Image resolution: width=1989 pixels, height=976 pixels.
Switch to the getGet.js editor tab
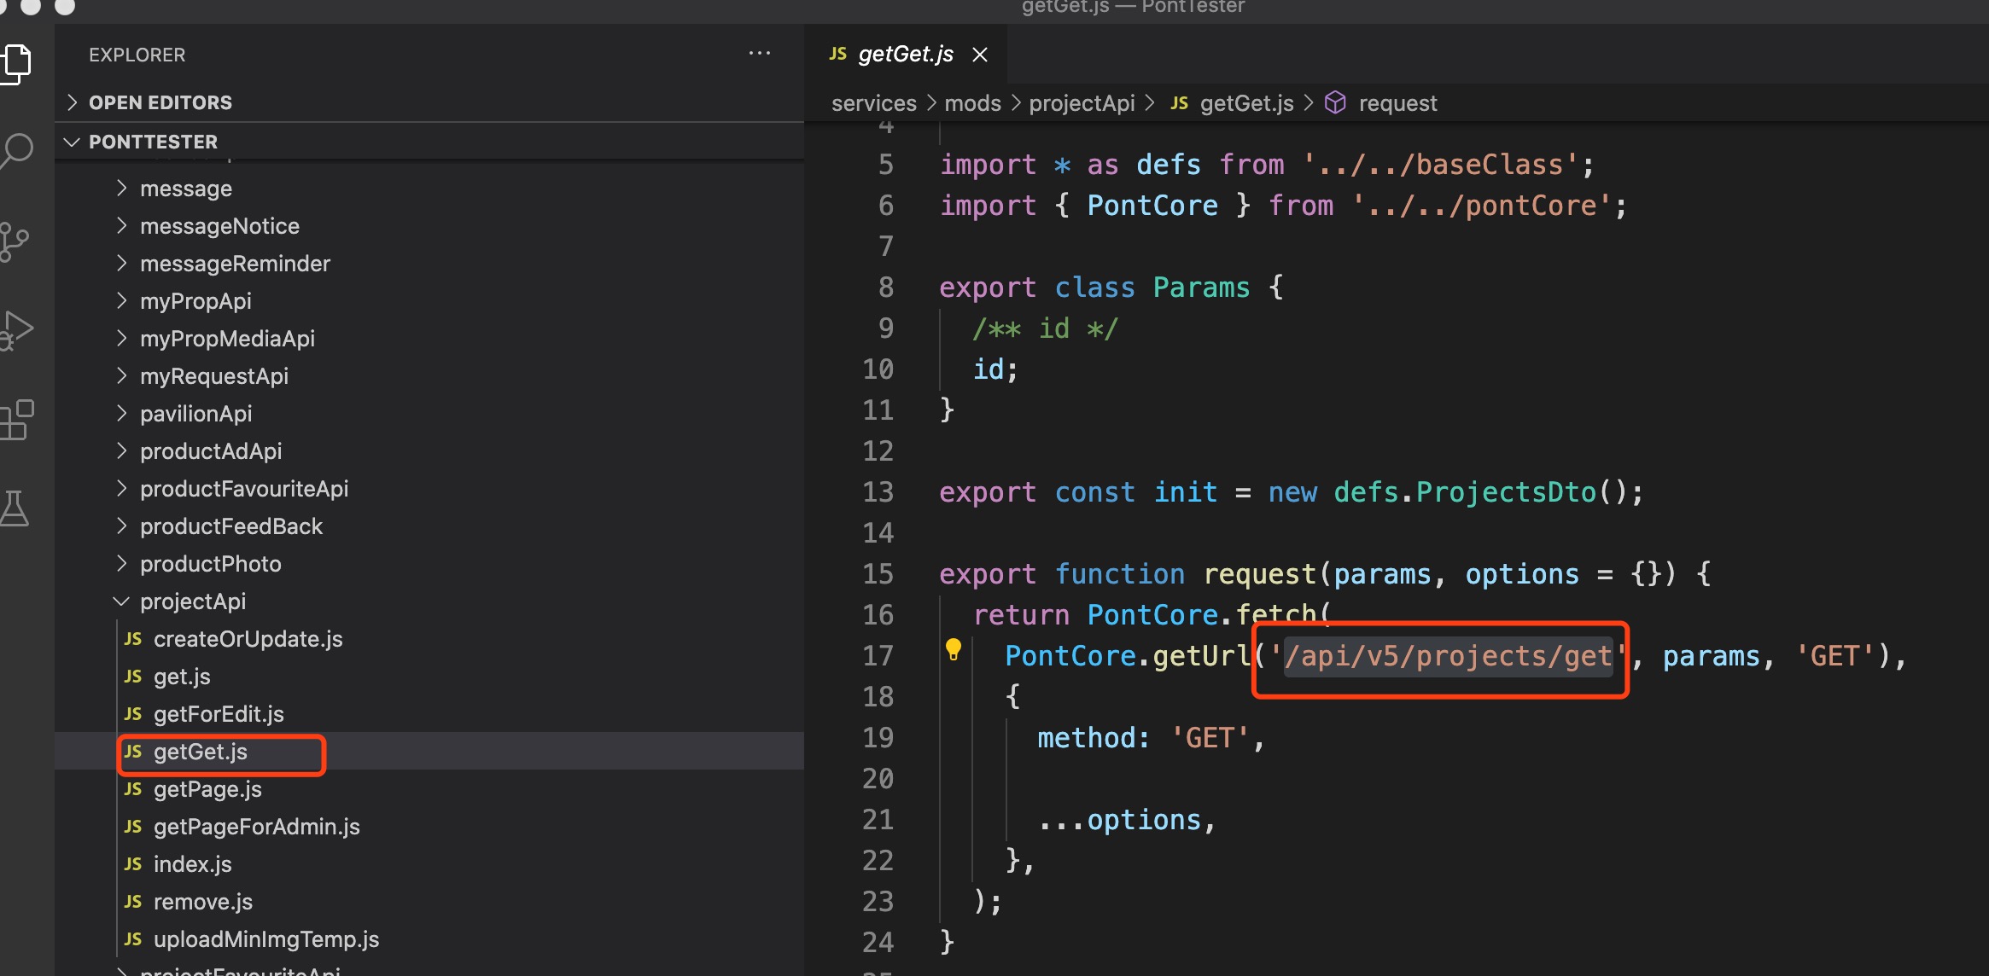pyautogui.click(x=905, y=54)
